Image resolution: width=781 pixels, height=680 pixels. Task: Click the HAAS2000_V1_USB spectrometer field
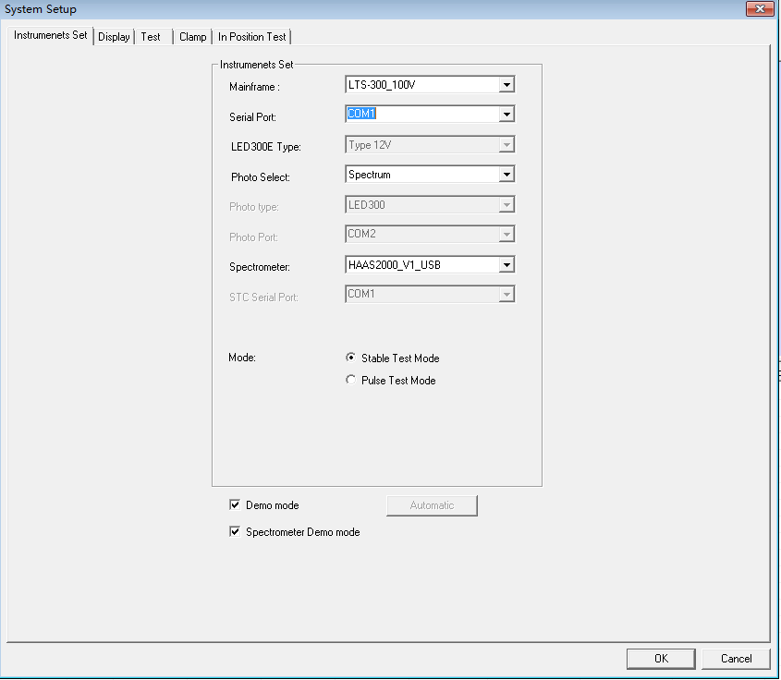pos(421,265)
